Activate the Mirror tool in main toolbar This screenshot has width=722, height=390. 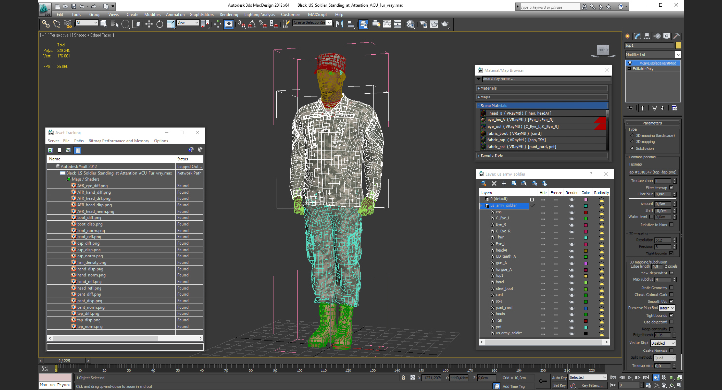(x=340, y=24)
